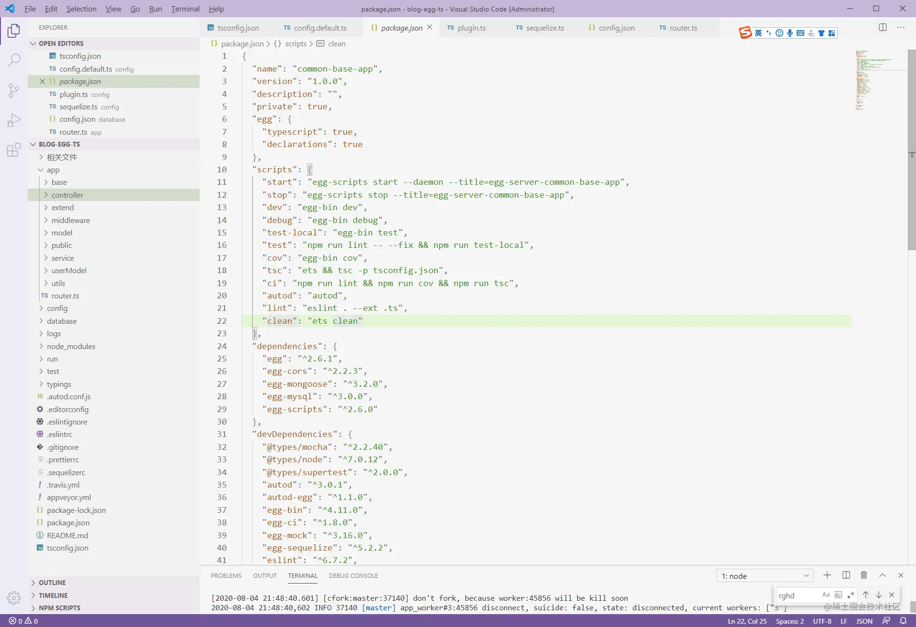
Task: Open the Run and Debug view
Action: tap(14, 120)
